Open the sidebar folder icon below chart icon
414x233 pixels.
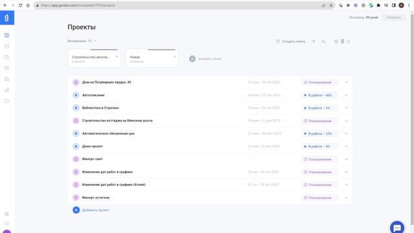click(x=7, y=101)
